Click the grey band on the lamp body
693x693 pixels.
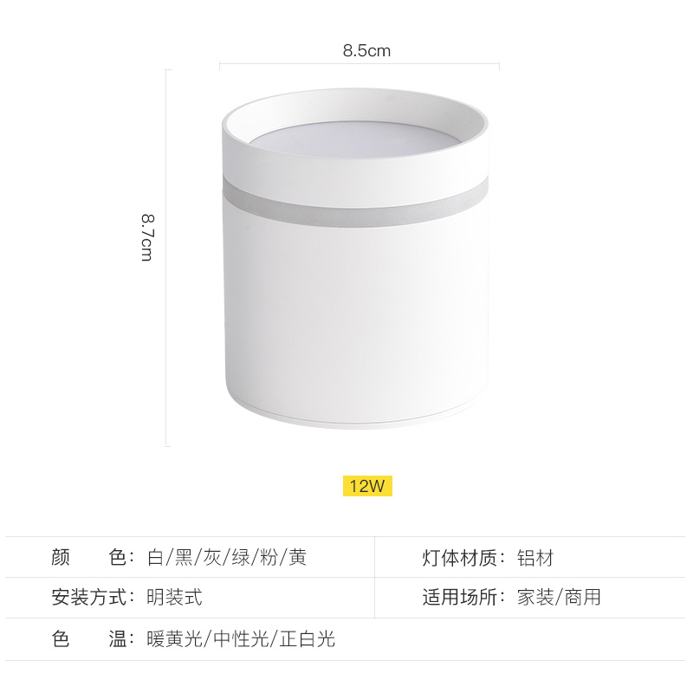[355, 204]
